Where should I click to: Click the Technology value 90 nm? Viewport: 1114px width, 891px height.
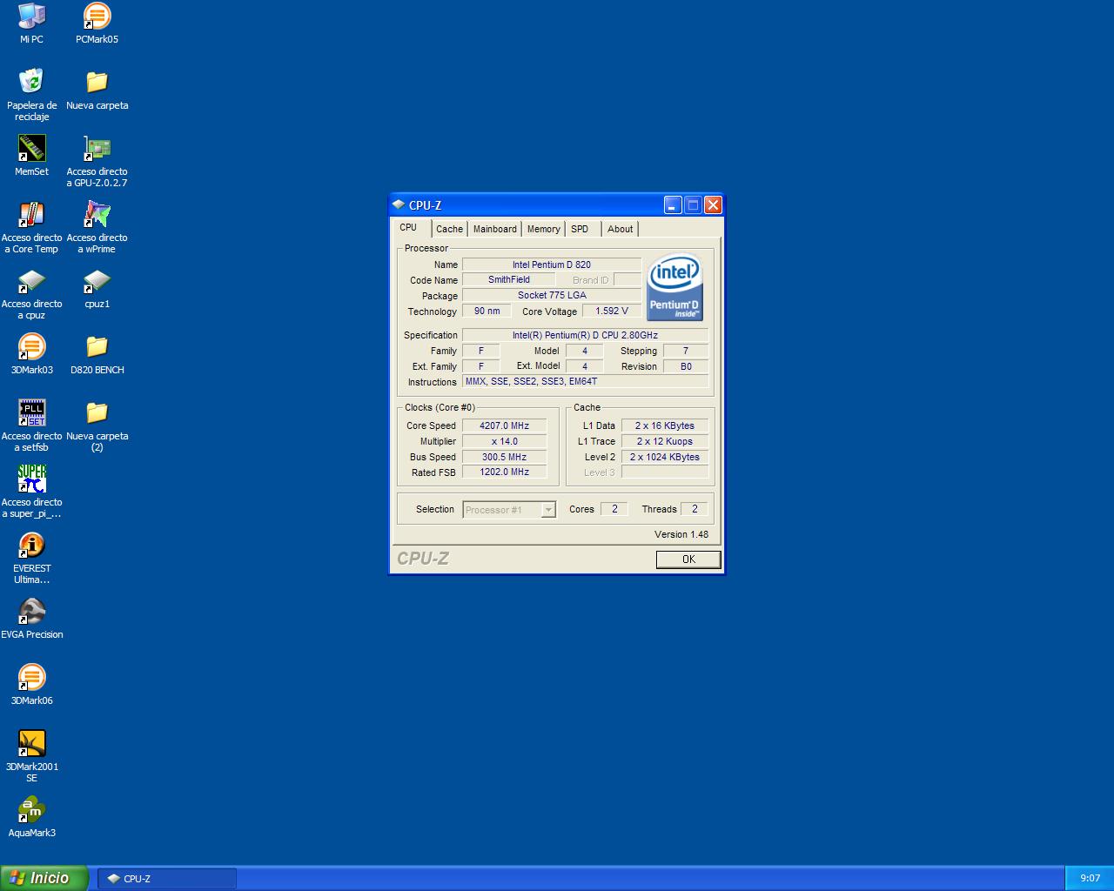pyautogui.click(x=487, y=311)
